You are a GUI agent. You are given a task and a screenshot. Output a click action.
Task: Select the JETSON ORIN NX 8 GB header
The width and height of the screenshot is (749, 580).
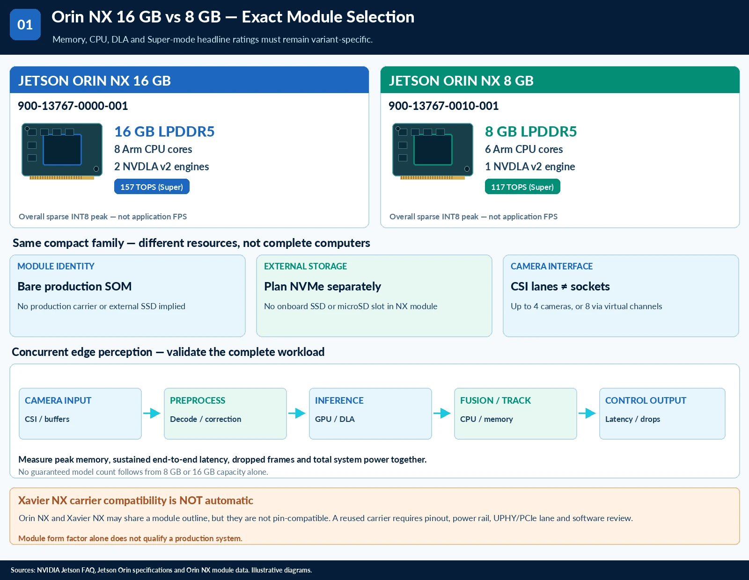pyautogui.click(x=560, y=80)
